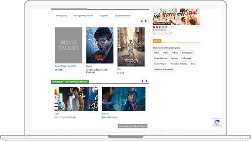Click the News quick link button
251x141 pixels.
157,53
